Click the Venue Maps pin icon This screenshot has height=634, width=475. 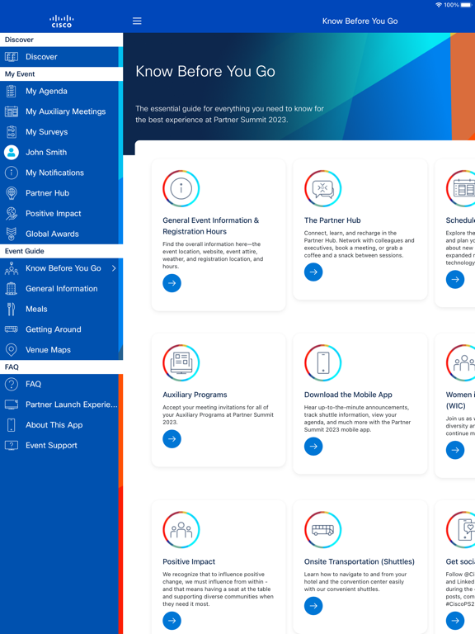(12, 350)
